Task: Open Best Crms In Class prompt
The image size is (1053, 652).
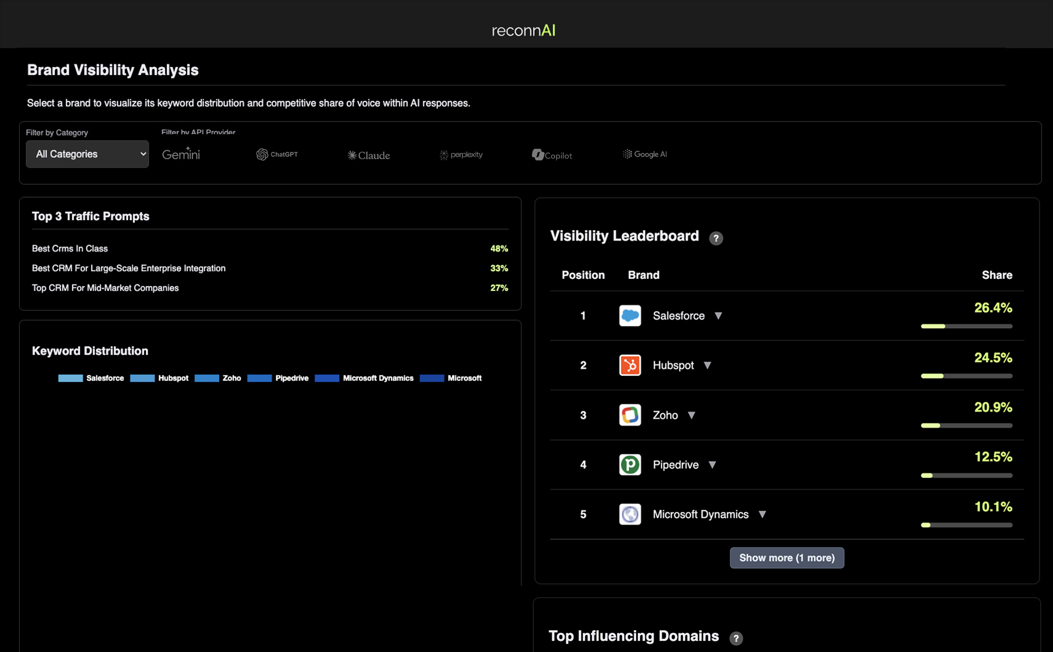Action: 70,248
